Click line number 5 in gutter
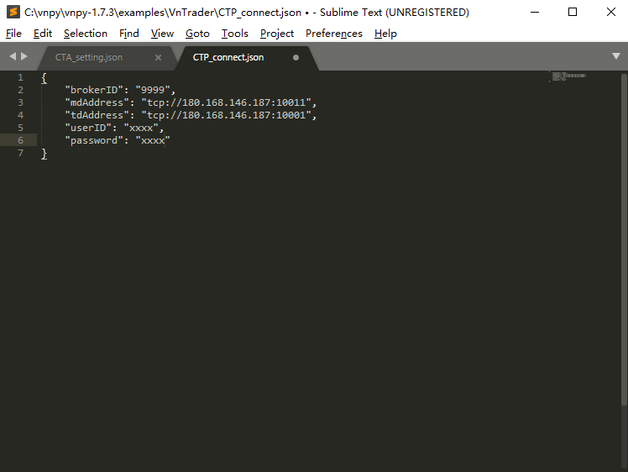Image resolution: width=628 pixels, height=472 pixels. pos(20,128)
